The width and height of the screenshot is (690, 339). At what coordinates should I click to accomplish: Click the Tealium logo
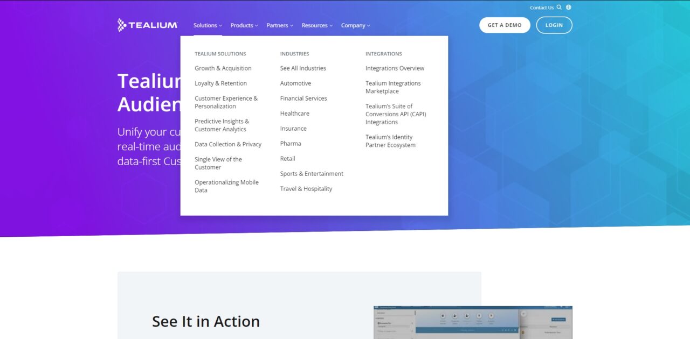tap(147, 25)
